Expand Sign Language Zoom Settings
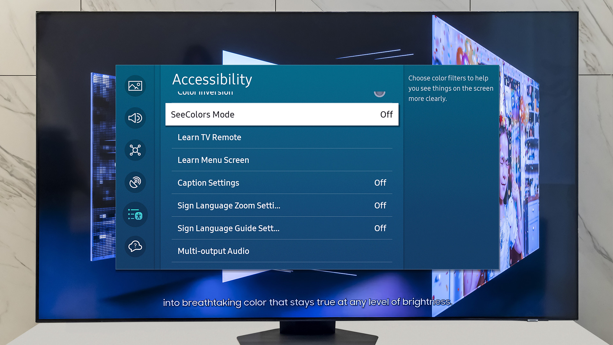The width and height of the screenshot is (613, 345). (229, 205)
